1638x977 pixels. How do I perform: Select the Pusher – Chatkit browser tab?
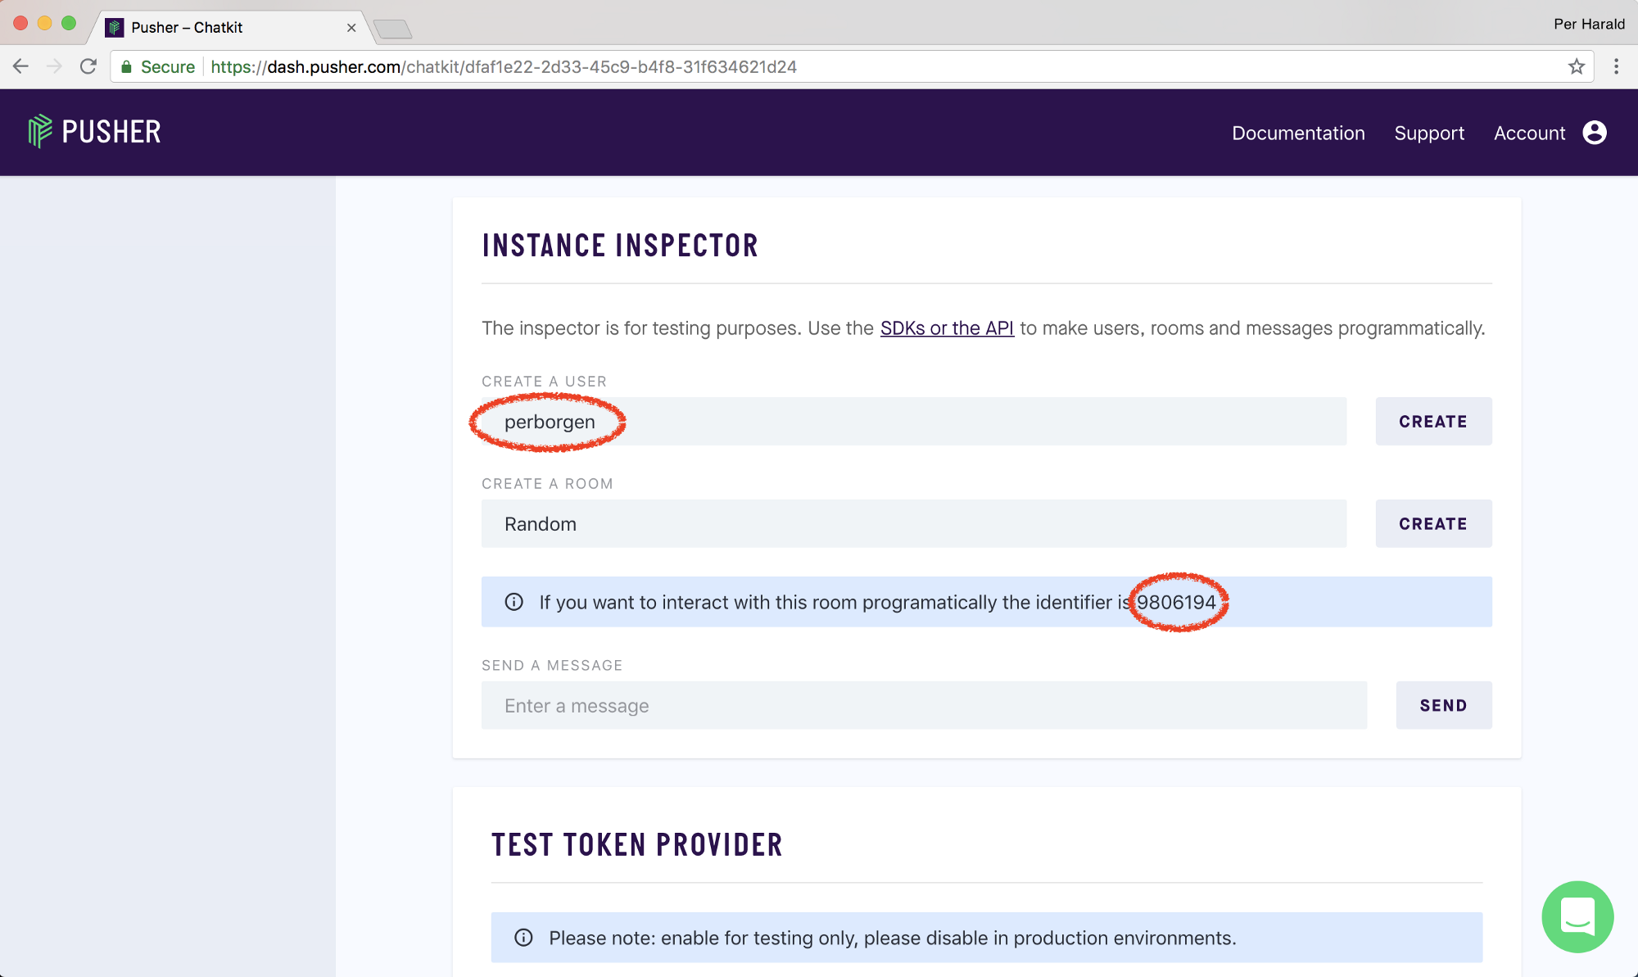(231, 27)
